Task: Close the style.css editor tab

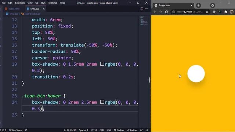Action: click(x=44, y=9)
